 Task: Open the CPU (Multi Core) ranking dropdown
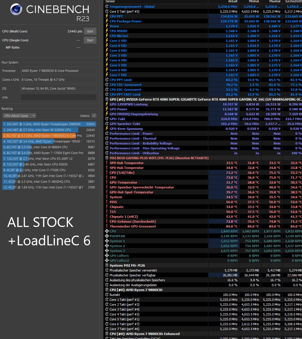[x=19, y=115]
